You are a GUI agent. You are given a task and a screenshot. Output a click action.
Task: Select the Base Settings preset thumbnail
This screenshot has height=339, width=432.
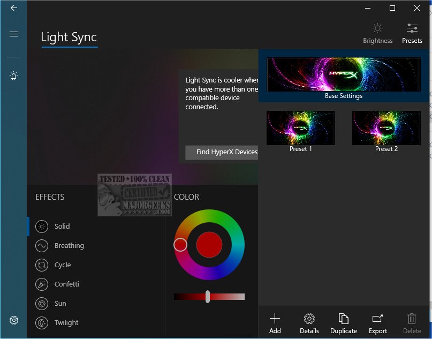(343, 75)
